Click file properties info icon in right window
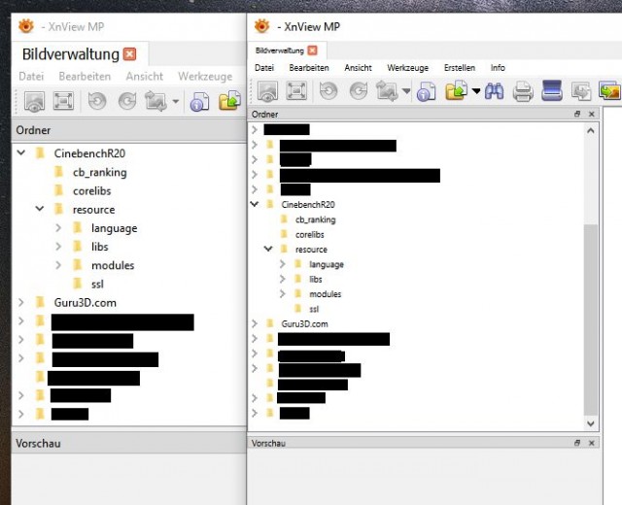The height and width of the screenshot is (505, 622). click(426, 91)
